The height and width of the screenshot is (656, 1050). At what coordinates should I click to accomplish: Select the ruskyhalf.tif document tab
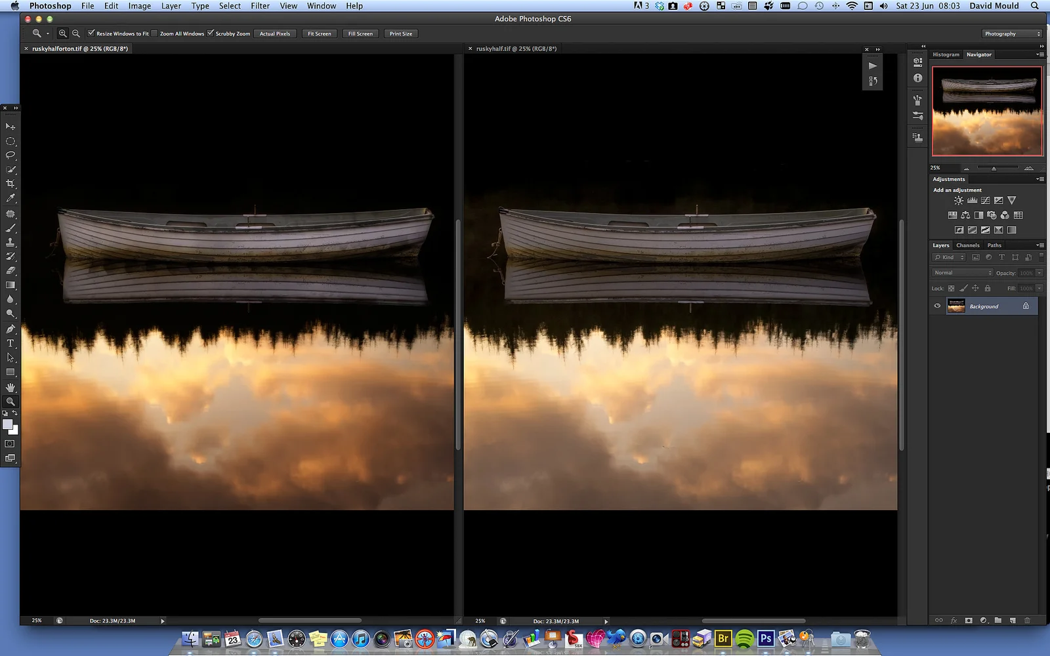(x=516, y=49)
